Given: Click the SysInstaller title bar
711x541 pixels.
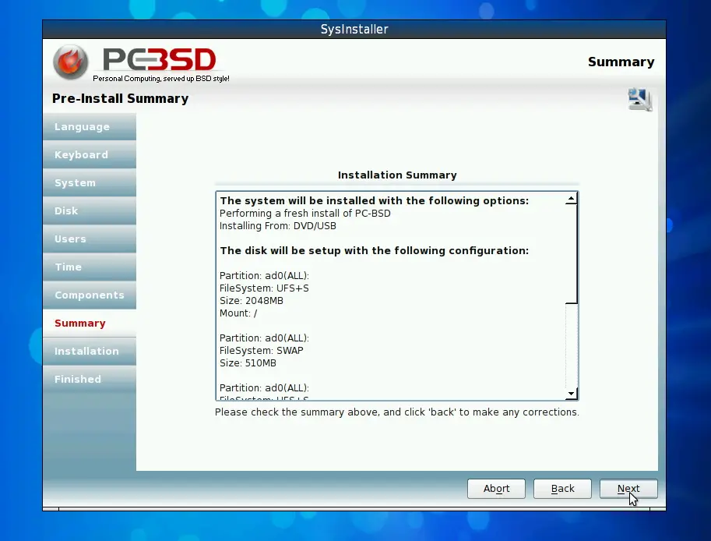Looking at the screenshot, I should [x=354, y=29].
